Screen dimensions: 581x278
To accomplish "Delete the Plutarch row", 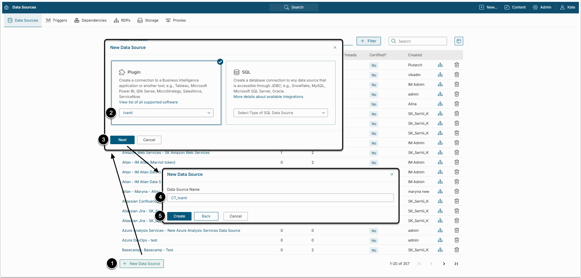I will (457, 65).
